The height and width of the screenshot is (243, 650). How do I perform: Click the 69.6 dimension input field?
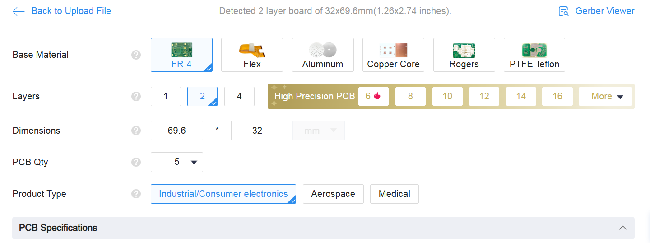[177, 131]
